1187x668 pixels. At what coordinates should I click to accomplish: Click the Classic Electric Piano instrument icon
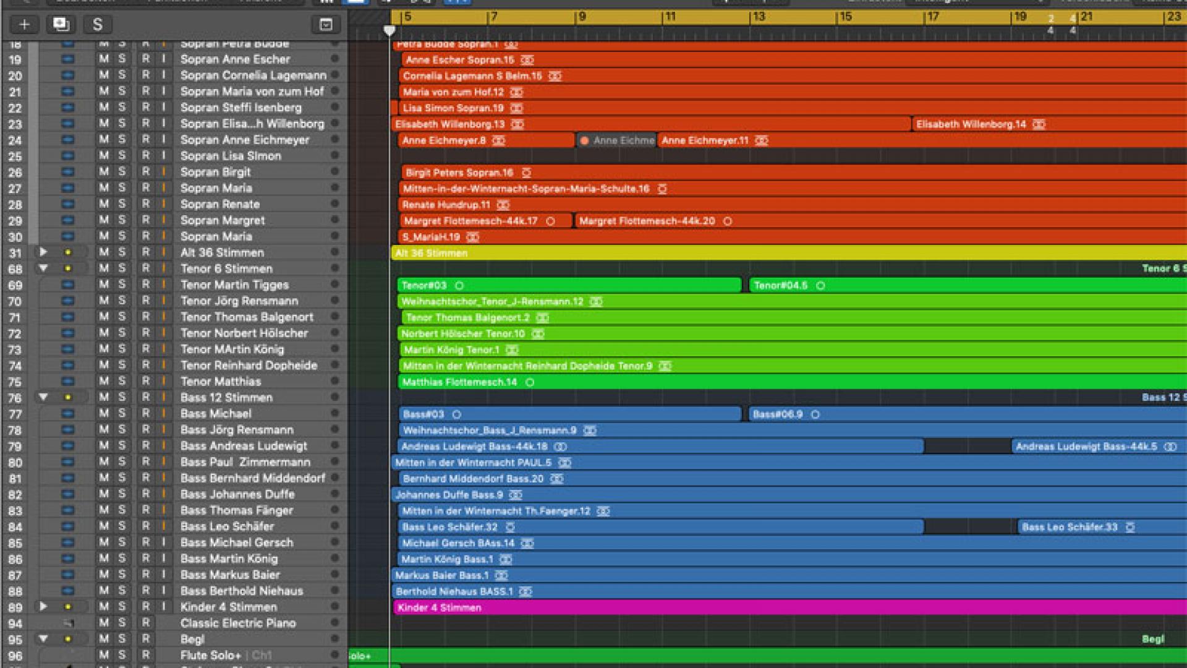point(68,623)
